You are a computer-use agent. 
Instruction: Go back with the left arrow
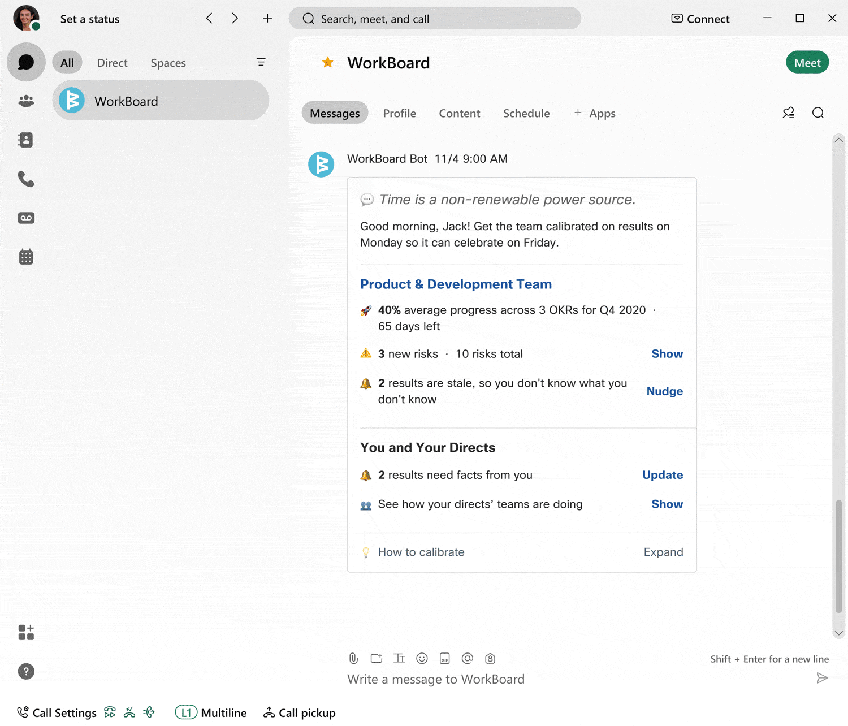pos(209,18)
